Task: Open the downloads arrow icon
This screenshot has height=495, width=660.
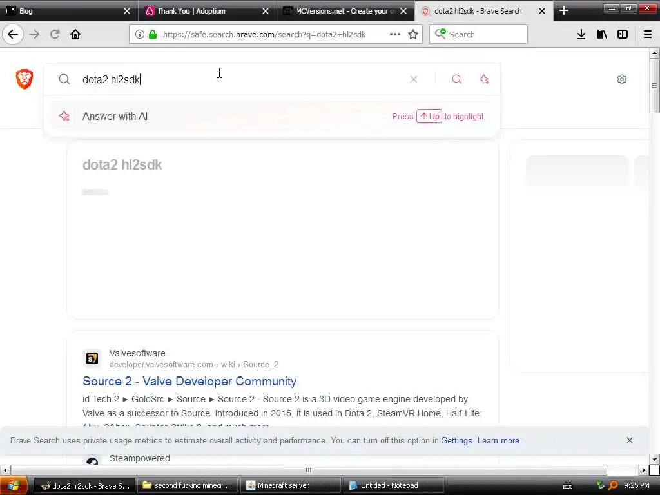Action: point(581,34)
